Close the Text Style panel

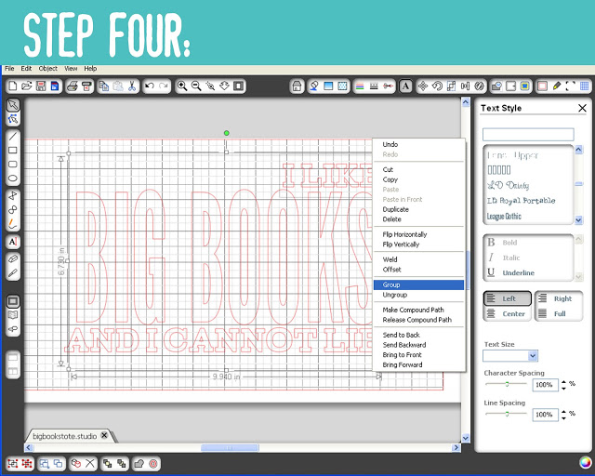pyautogui.click(x=582, y=108)
